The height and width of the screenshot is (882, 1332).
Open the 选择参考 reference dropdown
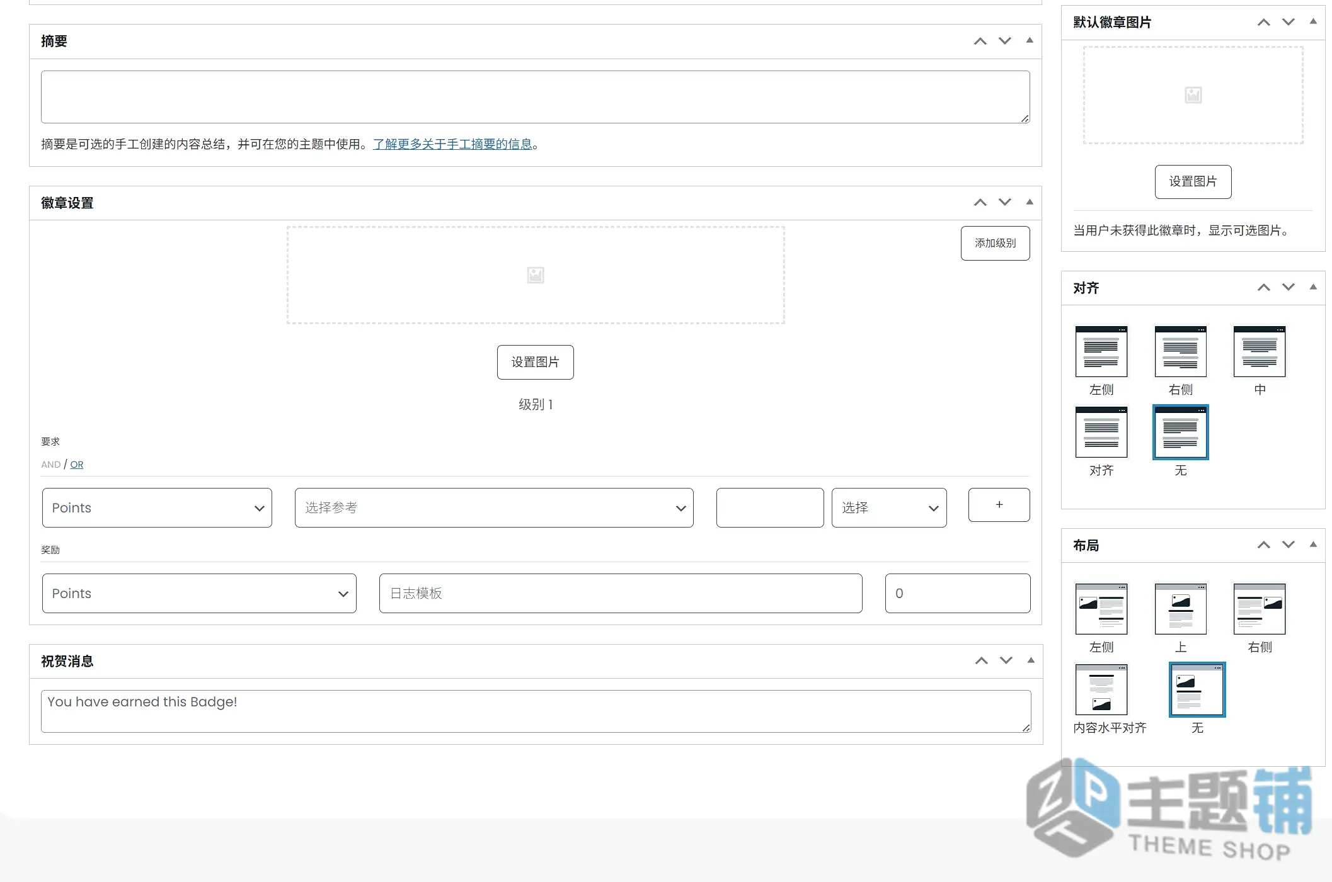coord(494,507)
